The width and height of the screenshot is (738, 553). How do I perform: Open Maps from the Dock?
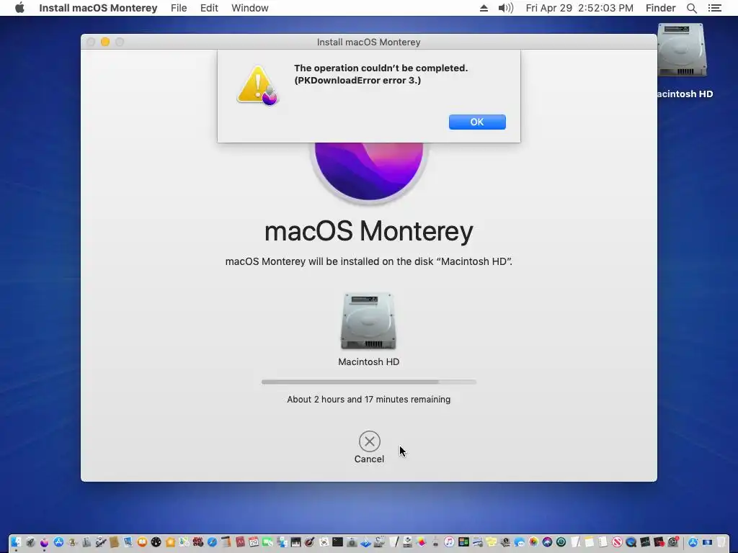[x=184, y=542]
